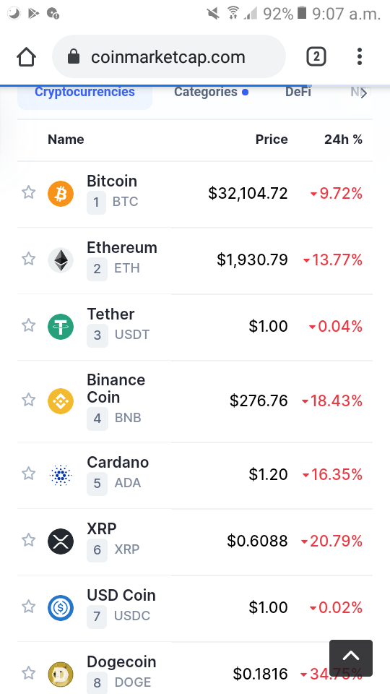Toggle watchlist star for Ethereum
390x694 pixels.
pyautogui.click(x=29, y=259)
